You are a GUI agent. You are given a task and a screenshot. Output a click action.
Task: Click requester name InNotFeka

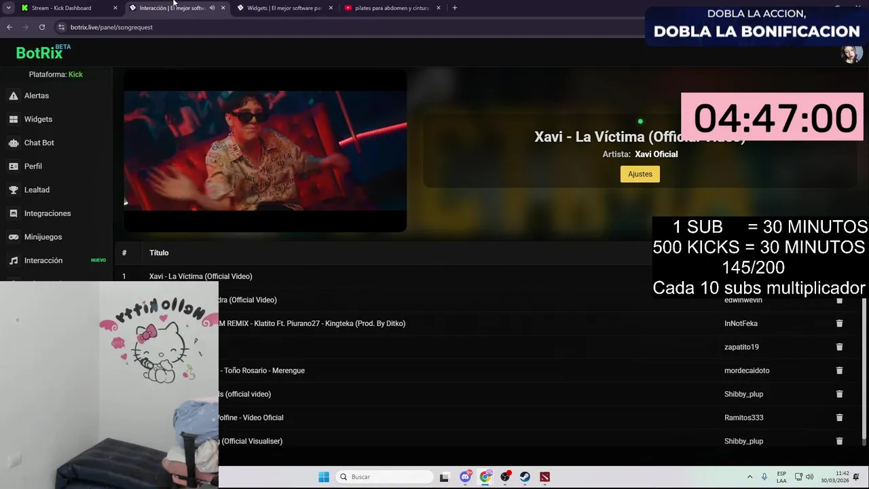[x=741, y=323]
